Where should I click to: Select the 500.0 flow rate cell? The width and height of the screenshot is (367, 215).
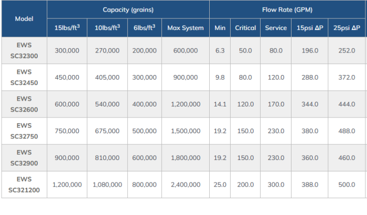[x=346, y=185]
